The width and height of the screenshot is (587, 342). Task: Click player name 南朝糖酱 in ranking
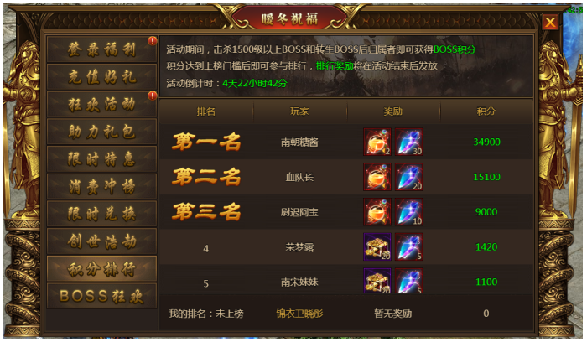[x=299, y=142]
